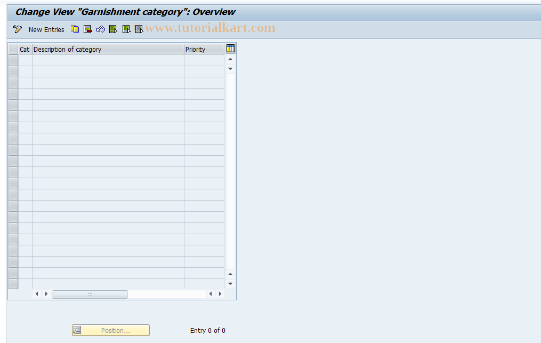Click the up arrow near bottom of vertical scrollbar
This screenshot has height=343, width=541.
(x=230, y=274)
